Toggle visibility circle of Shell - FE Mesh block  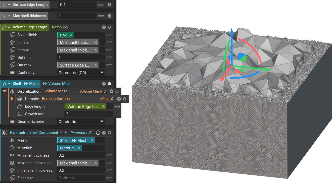tap(109, 84)
